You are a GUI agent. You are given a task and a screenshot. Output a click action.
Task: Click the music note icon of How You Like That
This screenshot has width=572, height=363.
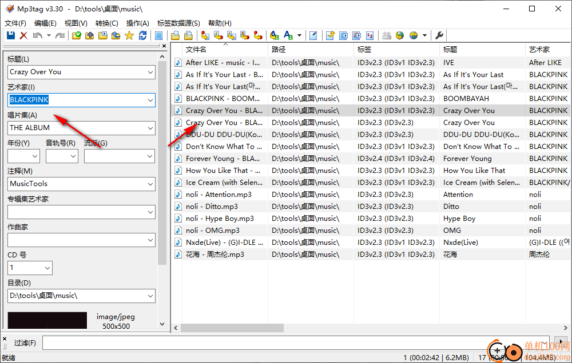click(x=178, y=171)
